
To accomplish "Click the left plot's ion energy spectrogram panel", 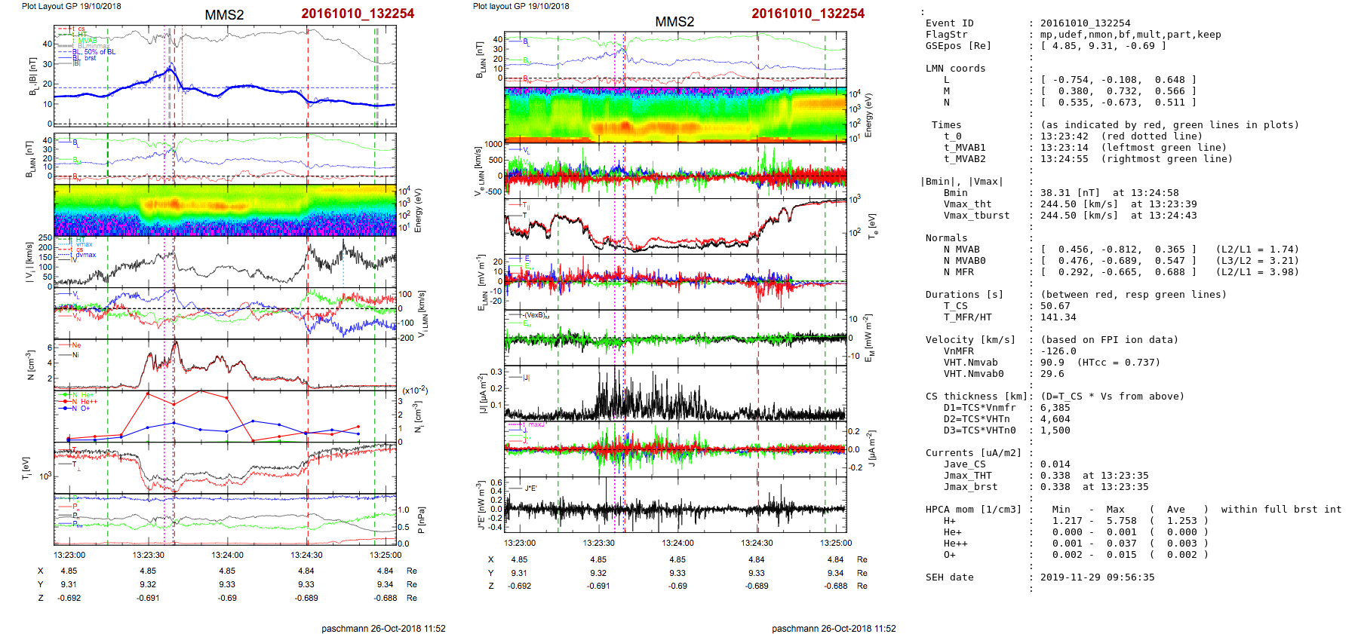I will pyautogui.click(x=225, y=210).
